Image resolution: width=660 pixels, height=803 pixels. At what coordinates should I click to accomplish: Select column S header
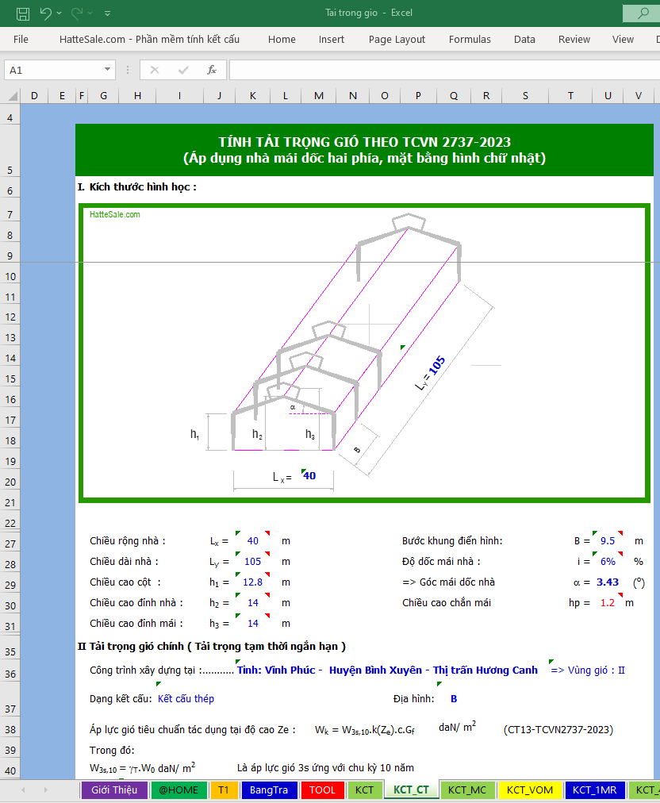pos(525,96)
